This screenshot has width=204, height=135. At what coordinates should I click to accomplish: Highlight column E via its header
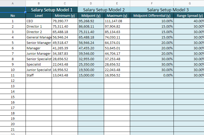tap(117, 3)
